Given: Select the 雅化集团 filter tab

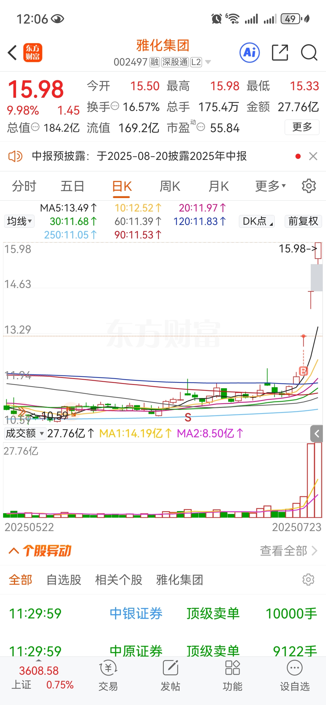Looking at the screenshot, I should click(180, 579).
